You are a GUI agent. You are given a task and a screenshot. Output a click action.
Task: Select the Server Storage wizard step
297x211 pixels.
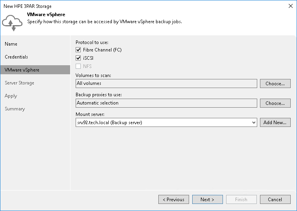(20, 83)
